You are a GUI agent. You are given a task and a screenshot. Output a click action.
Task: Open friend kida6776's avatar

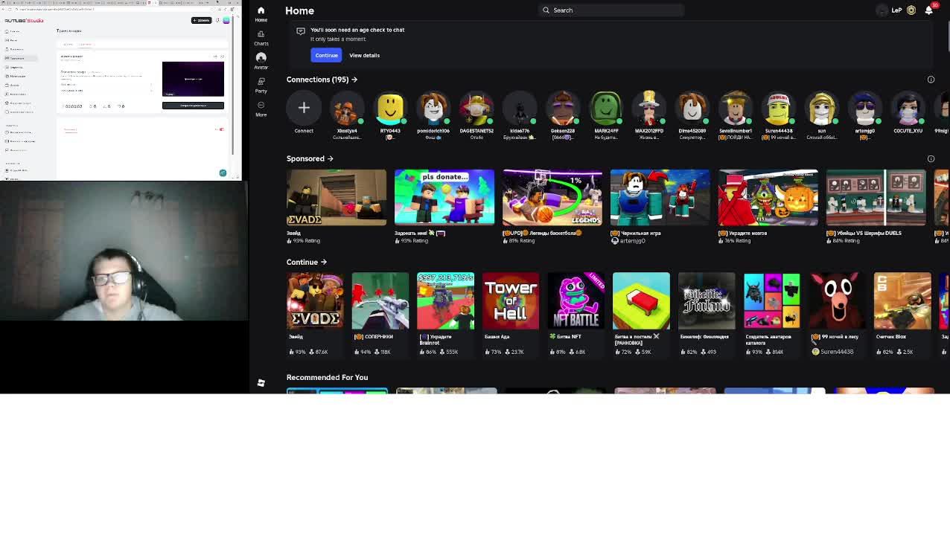click(520, 108)
